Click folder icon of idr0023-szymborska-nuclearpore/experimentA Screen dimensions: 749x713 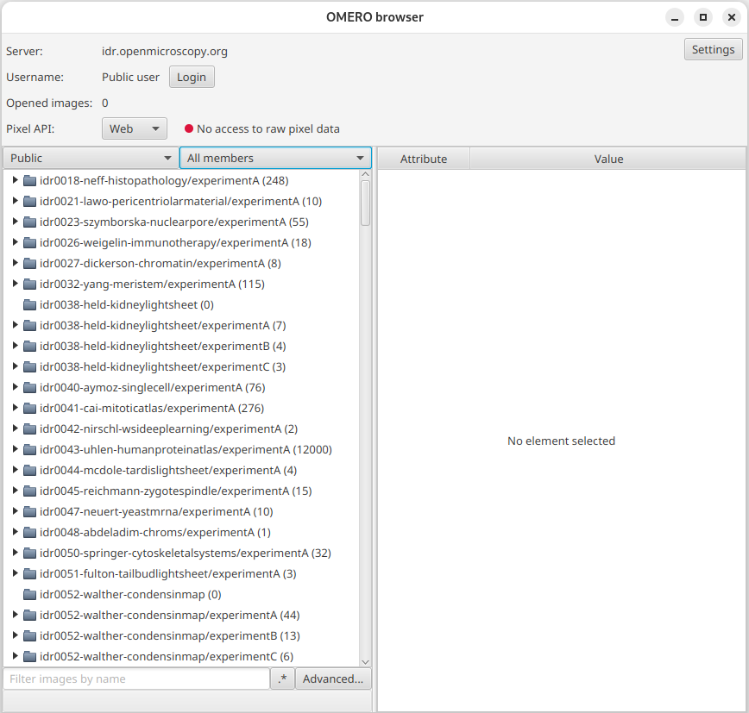tap(29, 222)
